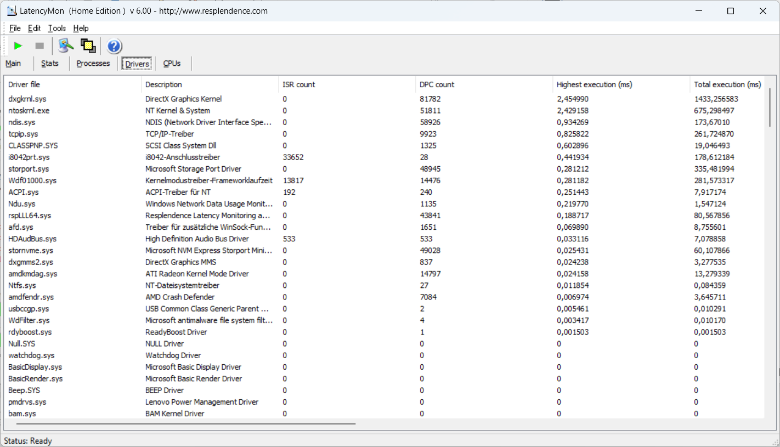Minimize the LatencyMon window
780x447 pixels.
699,11
